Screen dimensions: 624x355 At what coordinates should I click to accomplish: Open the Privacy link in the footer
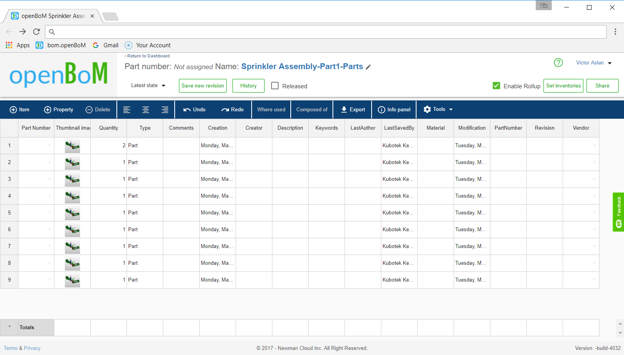pyautogui.click(x=32, y=348)
